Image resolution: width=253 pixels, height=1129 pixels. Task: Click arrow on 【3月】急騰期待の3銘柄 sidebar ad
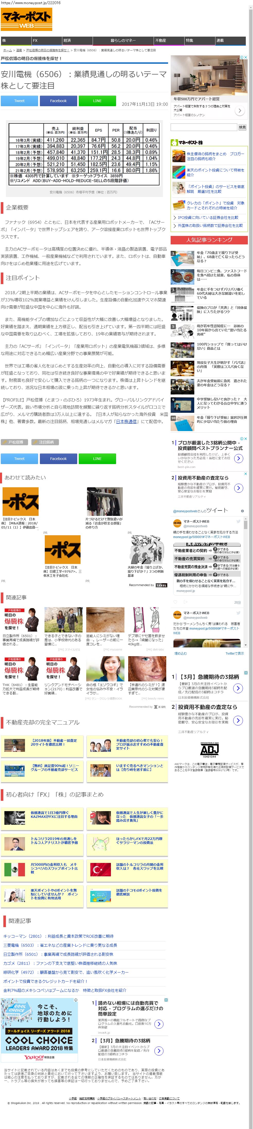click(x=238, y=689)
